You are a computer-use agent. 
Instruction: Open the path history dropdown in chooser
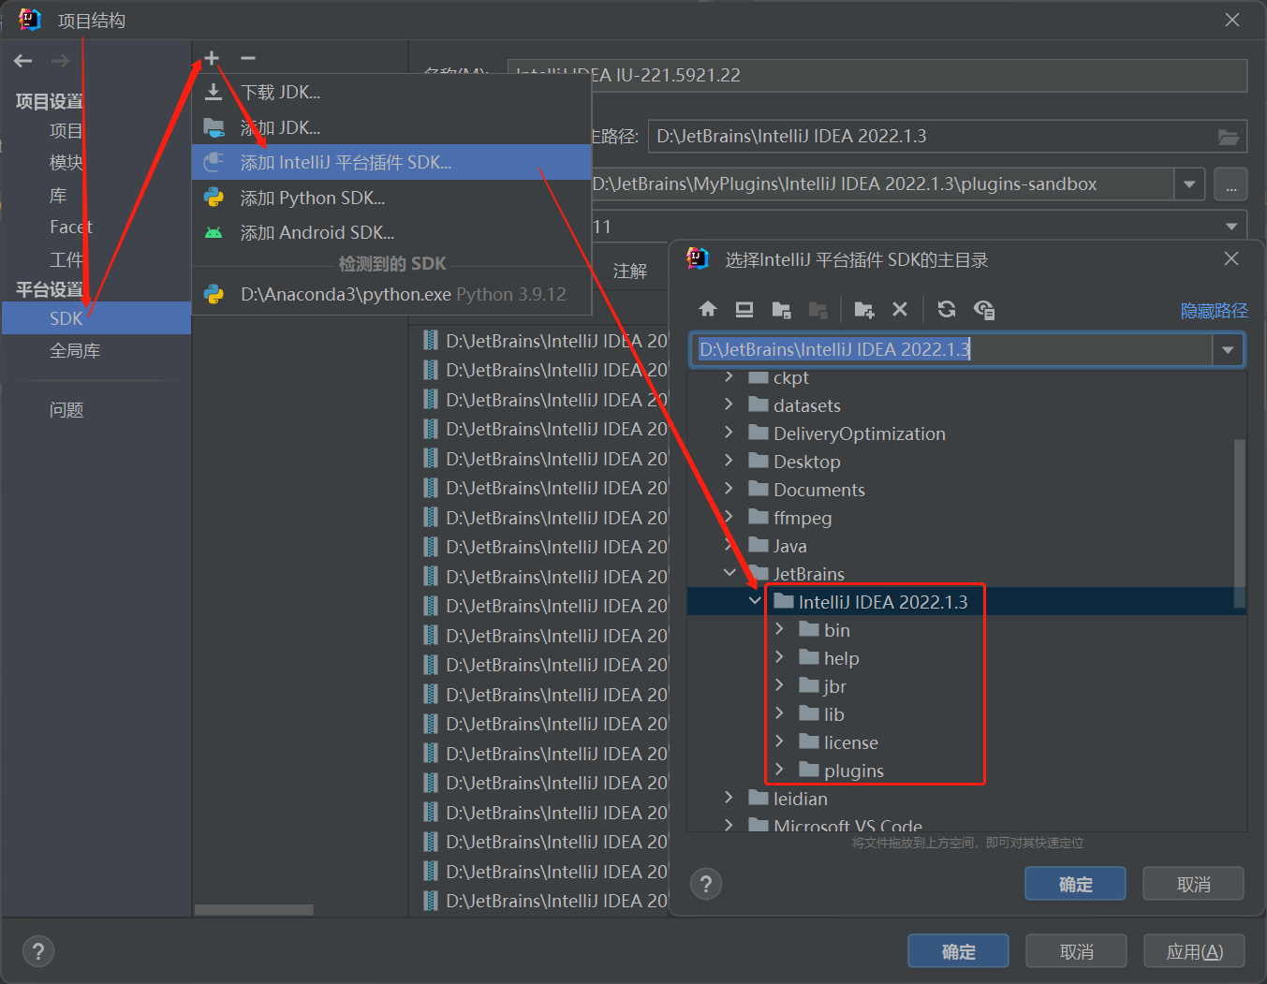tap(1228, 350)
